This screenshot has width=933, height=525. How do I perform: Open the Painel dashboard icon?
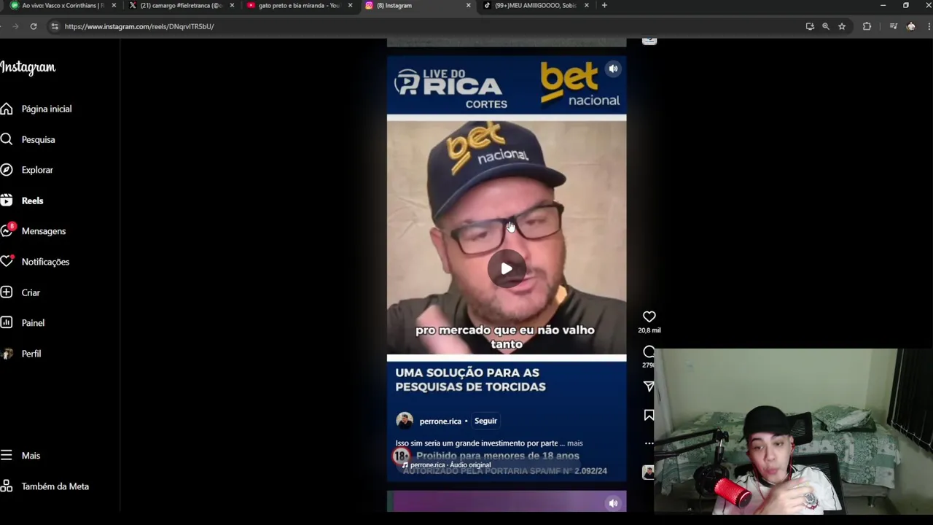7,323
